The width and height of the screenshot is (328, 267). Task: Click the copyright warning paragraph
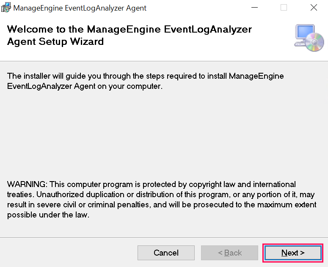coord(162,200)
